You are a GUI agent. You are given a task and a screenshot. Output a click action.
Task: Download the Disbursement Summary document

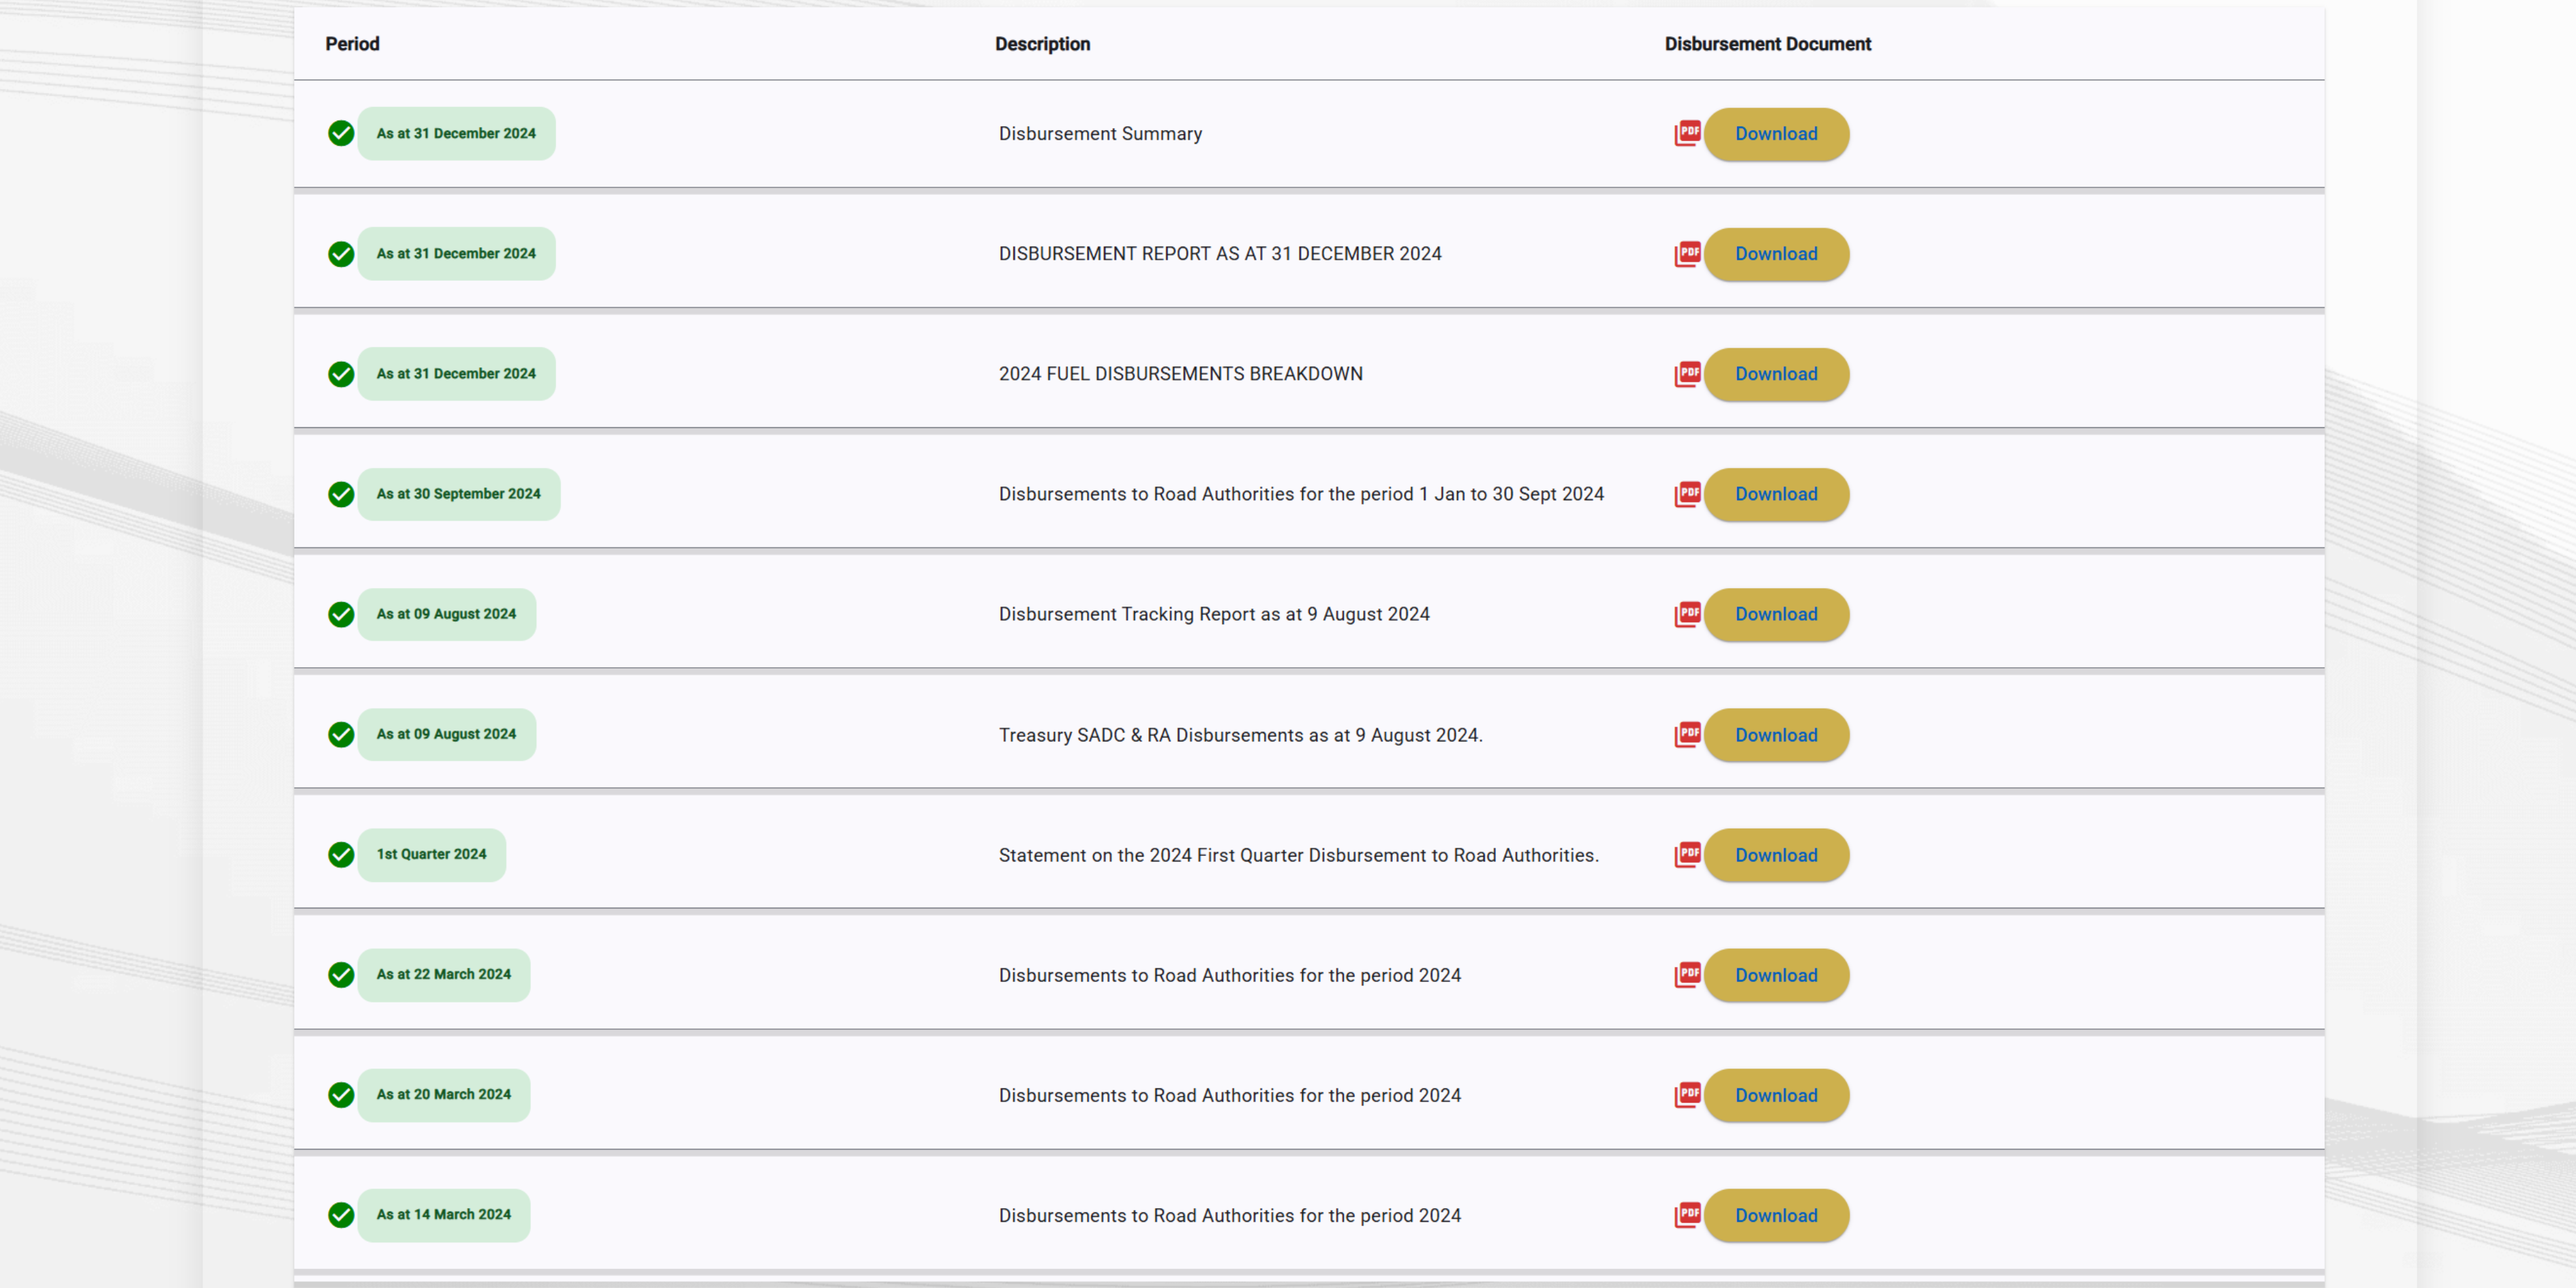1776,134
